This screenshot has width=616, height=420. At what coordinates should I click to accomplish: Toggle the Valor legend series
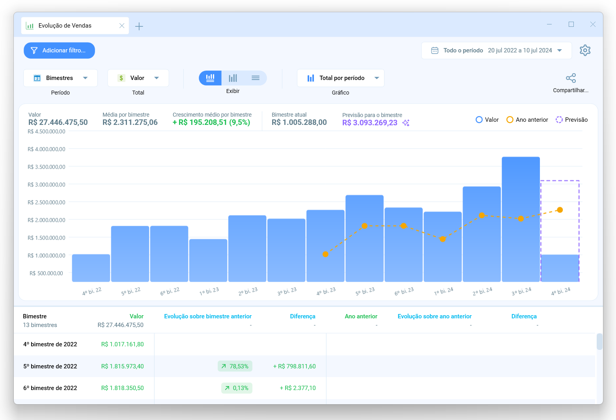[487, 120]
